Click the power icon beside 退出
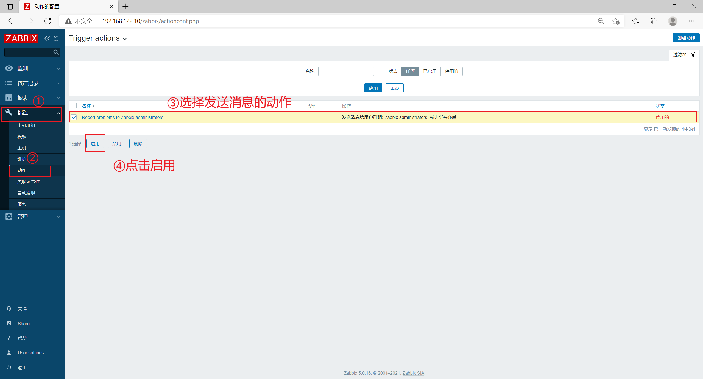Viewport: 703px width, 379px height. coord(9,367)
